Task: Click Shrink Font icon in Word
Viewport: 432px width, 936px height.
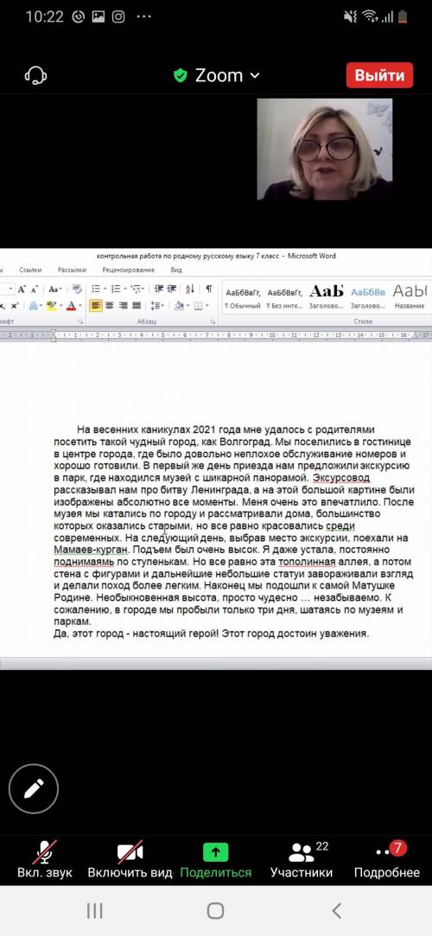Action: [34, 290]
